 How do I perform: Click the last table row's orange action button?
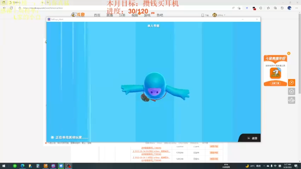[x=214, y=159]
